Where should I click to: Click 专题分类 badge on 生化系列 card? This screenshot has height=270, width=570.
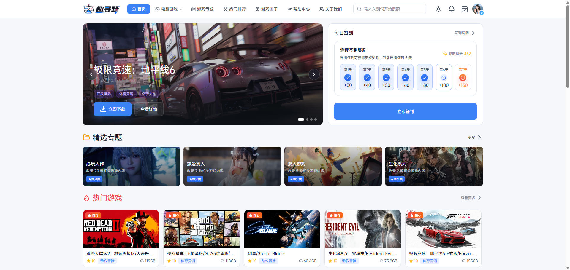(x=397, y=179)
